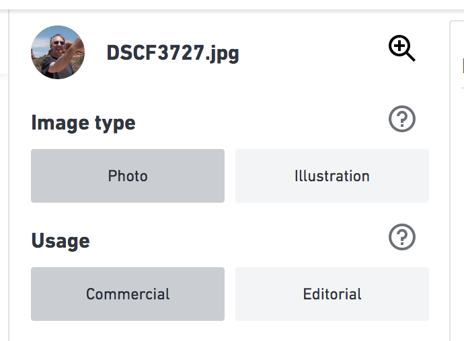Image resolution: width=464 pixels, height=341 pixels.
Task: Open help for Image type
Action: pyautogui.click(x=402, y=119)
